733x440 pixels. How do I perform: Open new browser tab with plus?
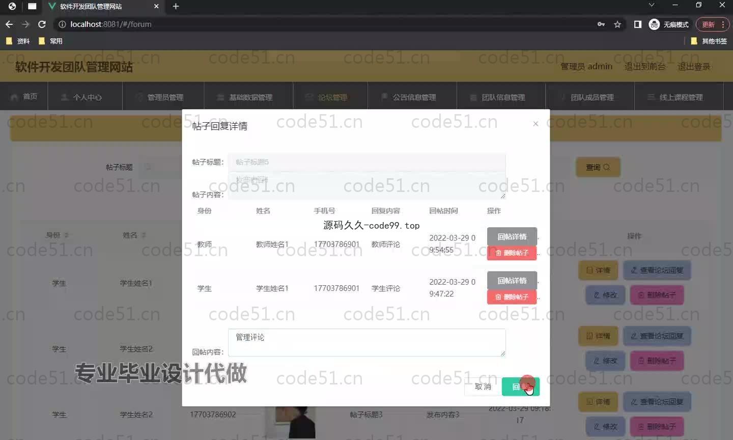coord(176,6)
